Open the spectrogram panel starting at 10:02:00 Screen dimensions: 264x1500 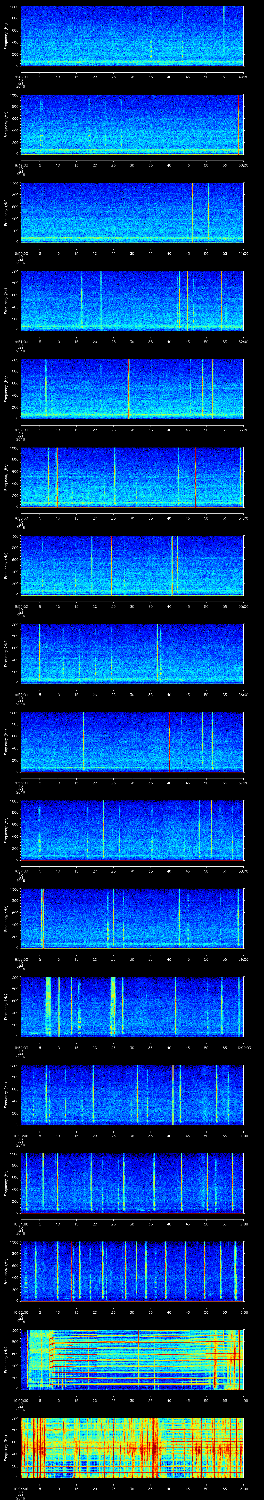pyautogui.click(x=132, y=1271)
